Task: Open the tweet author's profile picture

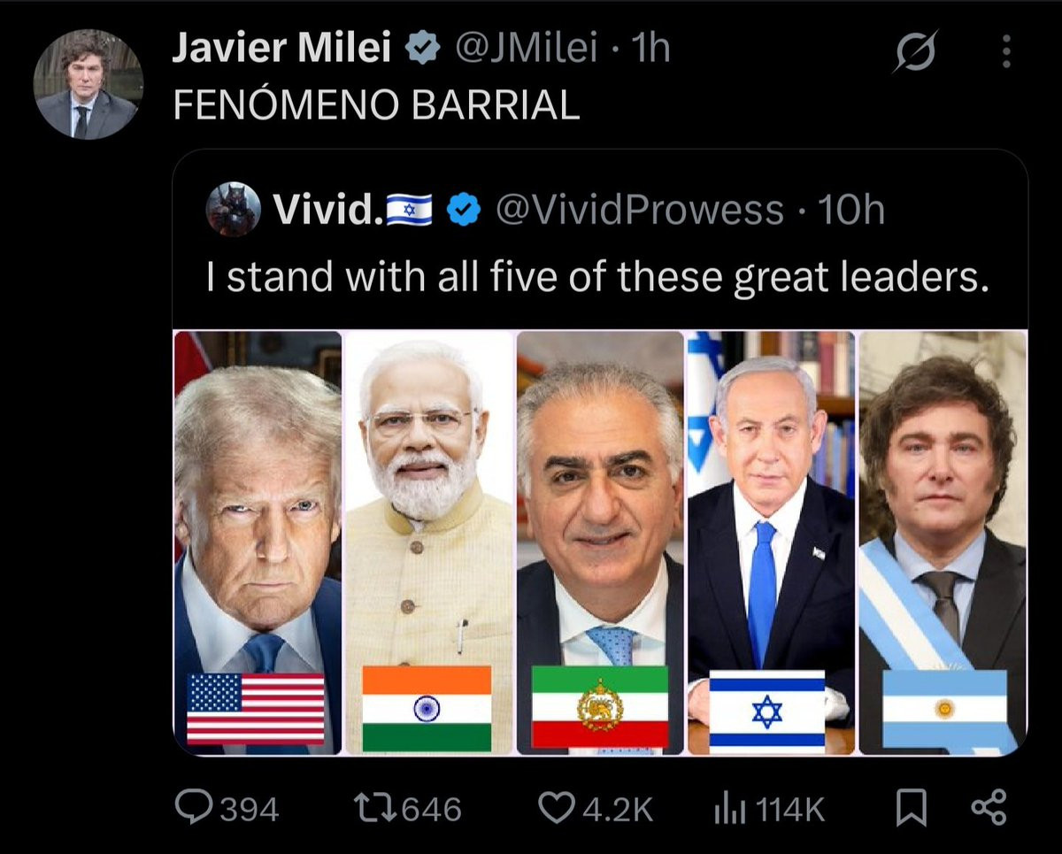Action: [x=87, y=84]
